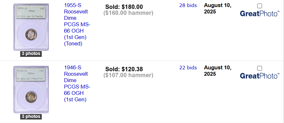Click the $160.00 hammer price text
This screenshot has width=284, height=123.
point(128,13)
